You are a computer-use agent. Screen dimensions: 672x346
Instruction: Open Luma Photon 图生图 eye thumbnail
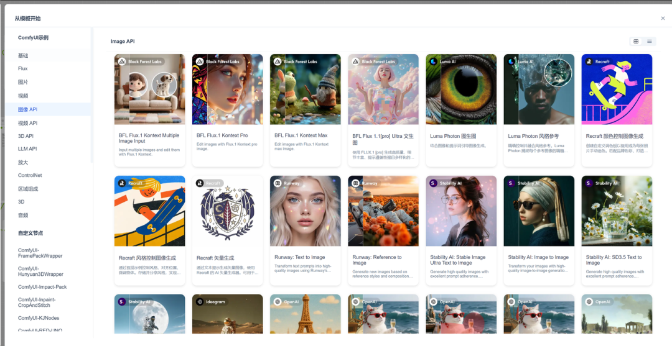pos(461,89)
